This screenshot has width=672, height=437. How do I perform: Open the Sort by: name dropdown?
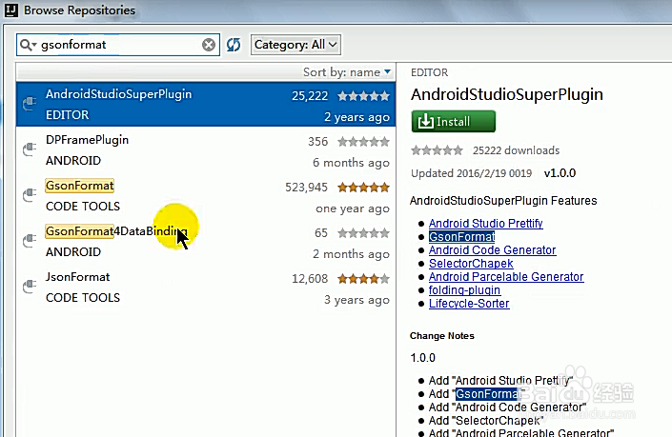coord(347,72)
